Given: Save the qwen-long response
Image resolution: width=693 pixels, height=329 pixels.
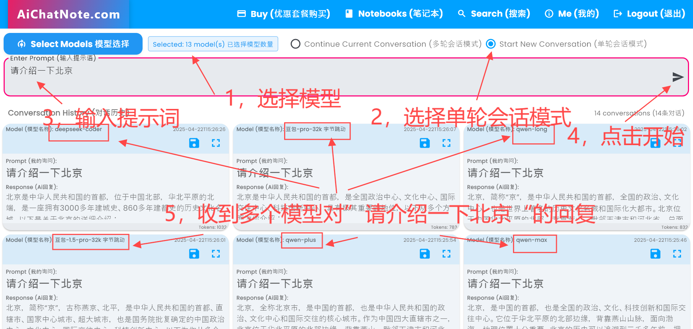Looking at the screenshot, I should (655, 143).
